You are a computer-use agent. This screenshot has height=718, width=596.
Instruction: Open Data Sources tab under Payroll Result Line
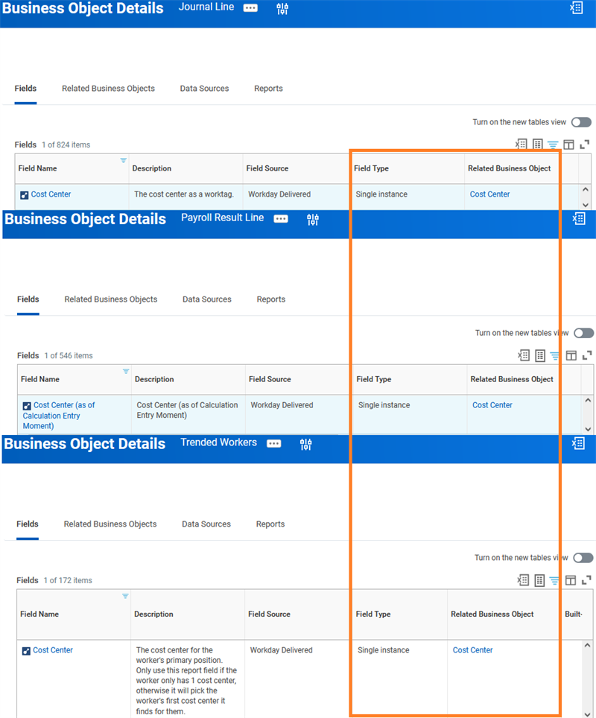[x=207, y=299]
